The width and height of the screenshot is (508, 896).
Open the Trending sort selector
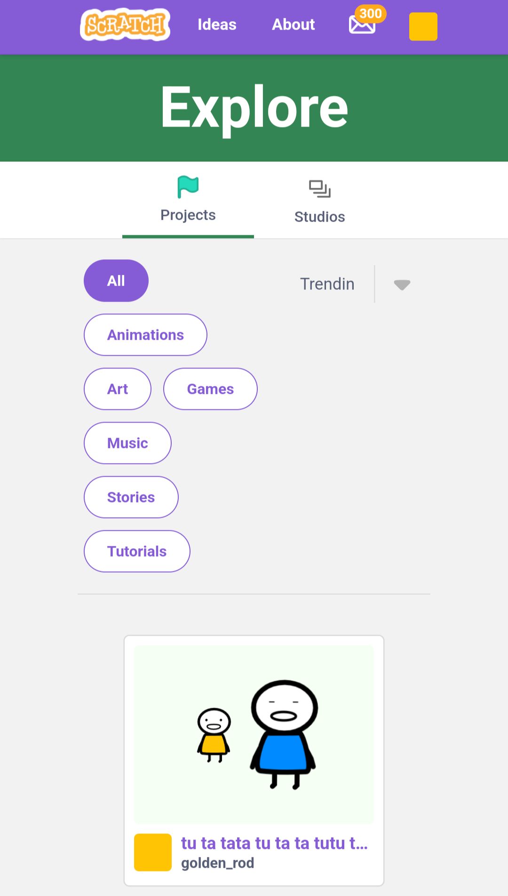click(327, 284)
